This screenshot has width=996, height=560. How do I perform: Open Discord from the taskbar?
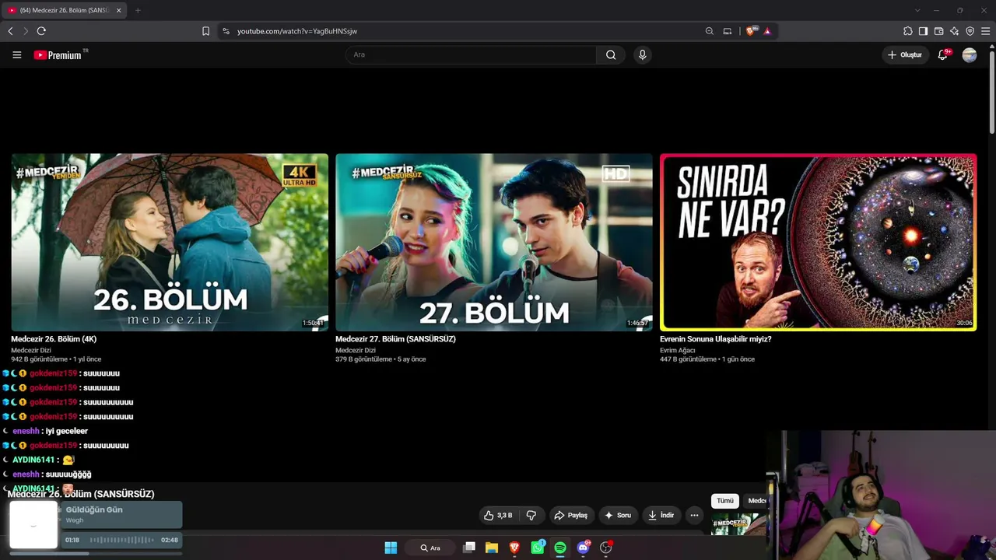[584, 548]
